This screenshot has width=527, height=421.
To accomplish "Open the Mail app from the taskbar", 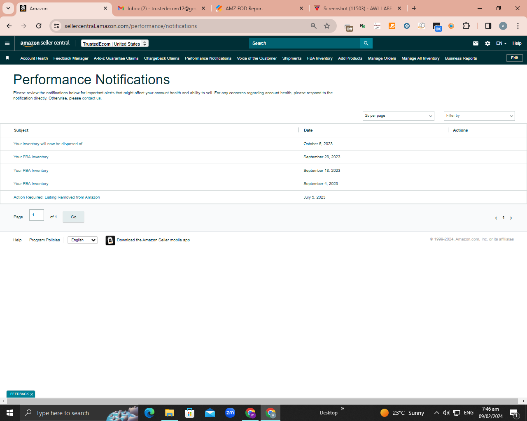I will [x=210, y=413].
